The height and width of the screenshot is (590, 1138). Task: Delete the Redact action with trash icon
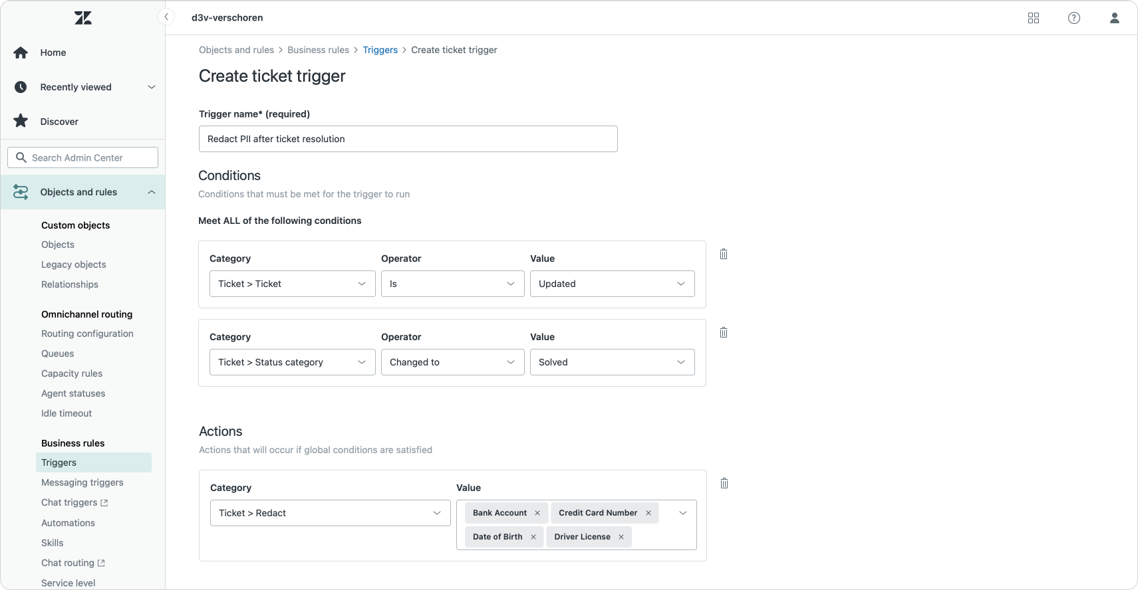pyautogui.click(x=724, y=483)
